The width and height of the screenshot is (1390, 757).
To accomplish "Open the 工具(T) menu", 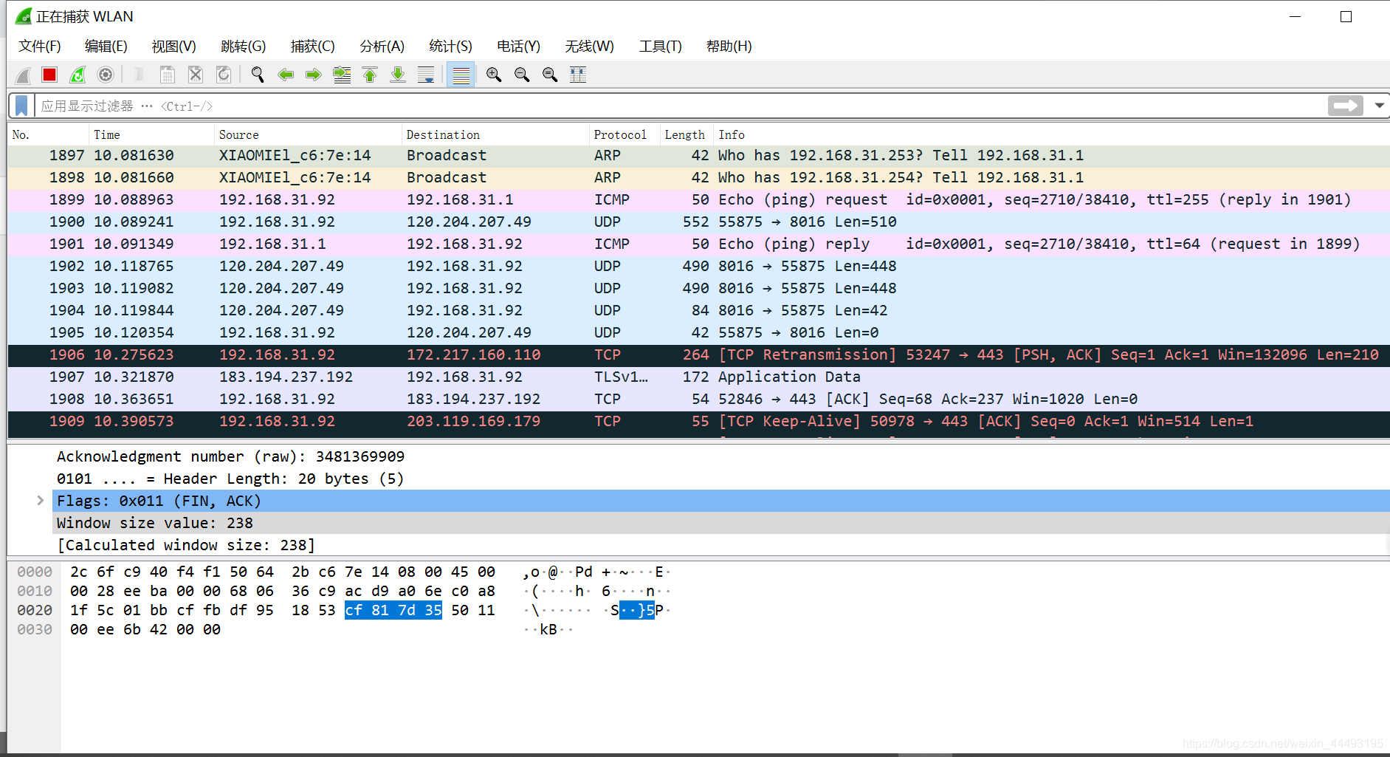I will 661,47.
